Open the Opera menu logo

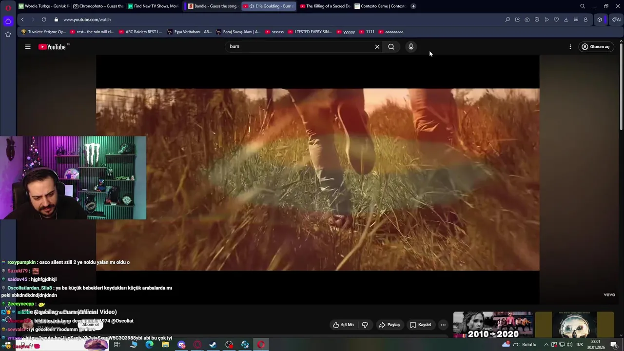click(8, 7)
